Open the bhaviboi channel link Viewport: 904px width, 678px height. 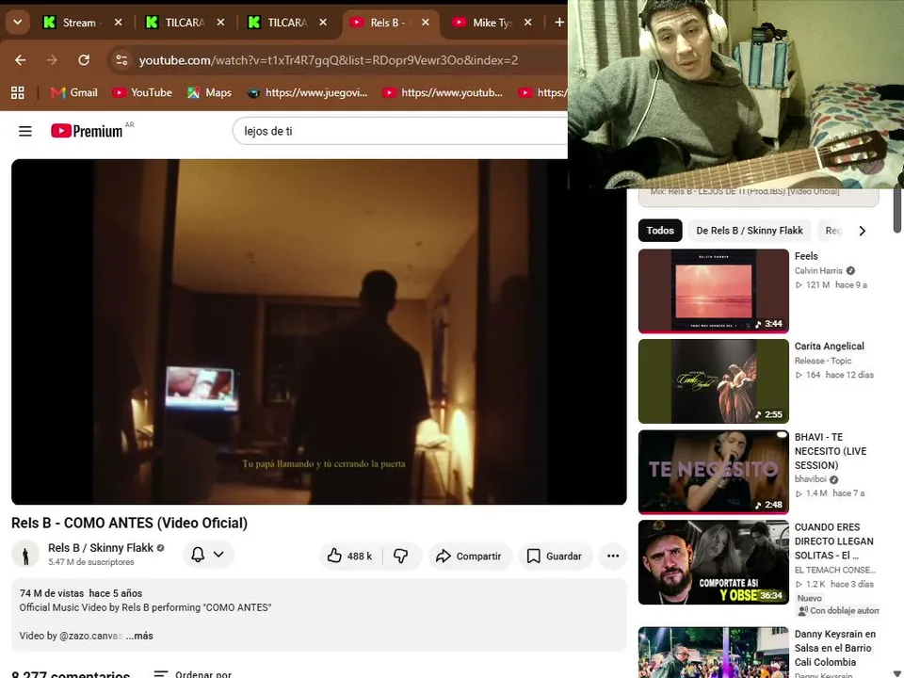point(810,479)
